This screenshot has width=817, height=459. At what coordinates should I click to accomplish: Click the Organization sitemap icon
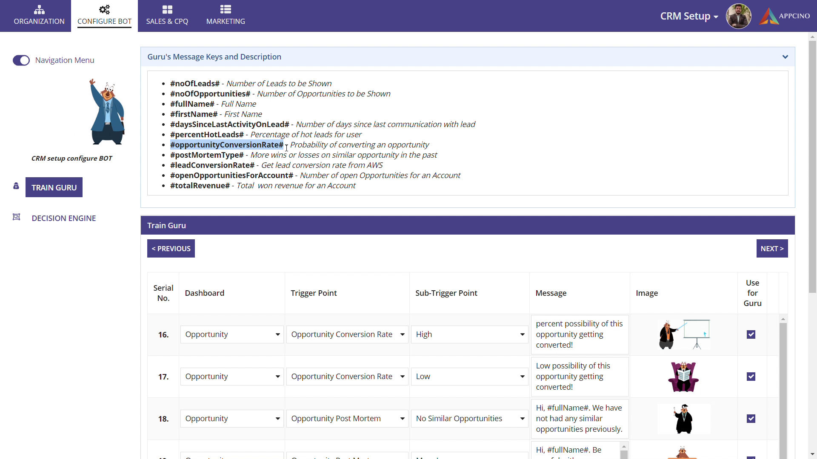tap(39, 9)
